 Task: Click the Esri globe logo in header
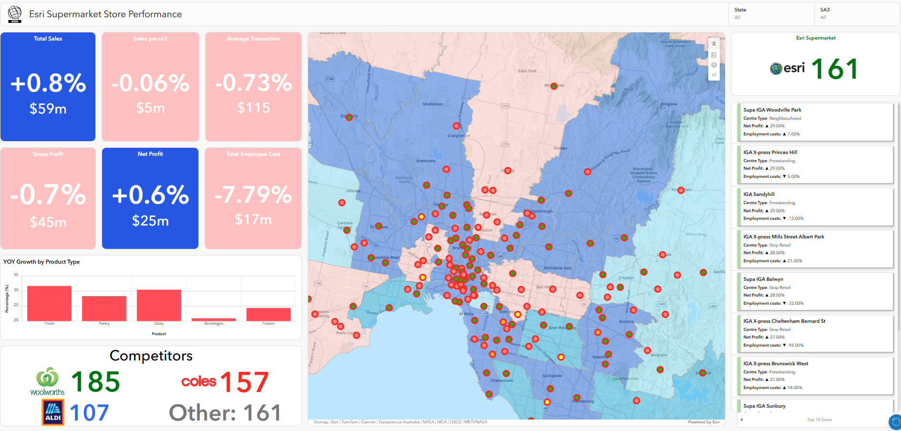[x=15, y=14]
